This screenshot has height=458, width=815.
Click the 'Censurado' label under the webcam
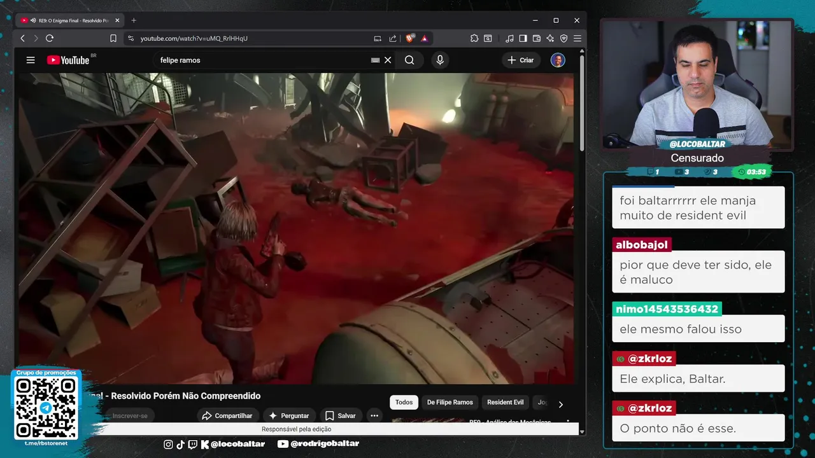pos(697,158)
